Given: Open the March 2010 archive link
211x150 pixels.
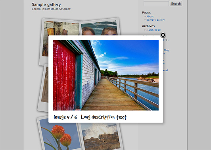Looking at the screenshot, I should [x=153, y=30].
